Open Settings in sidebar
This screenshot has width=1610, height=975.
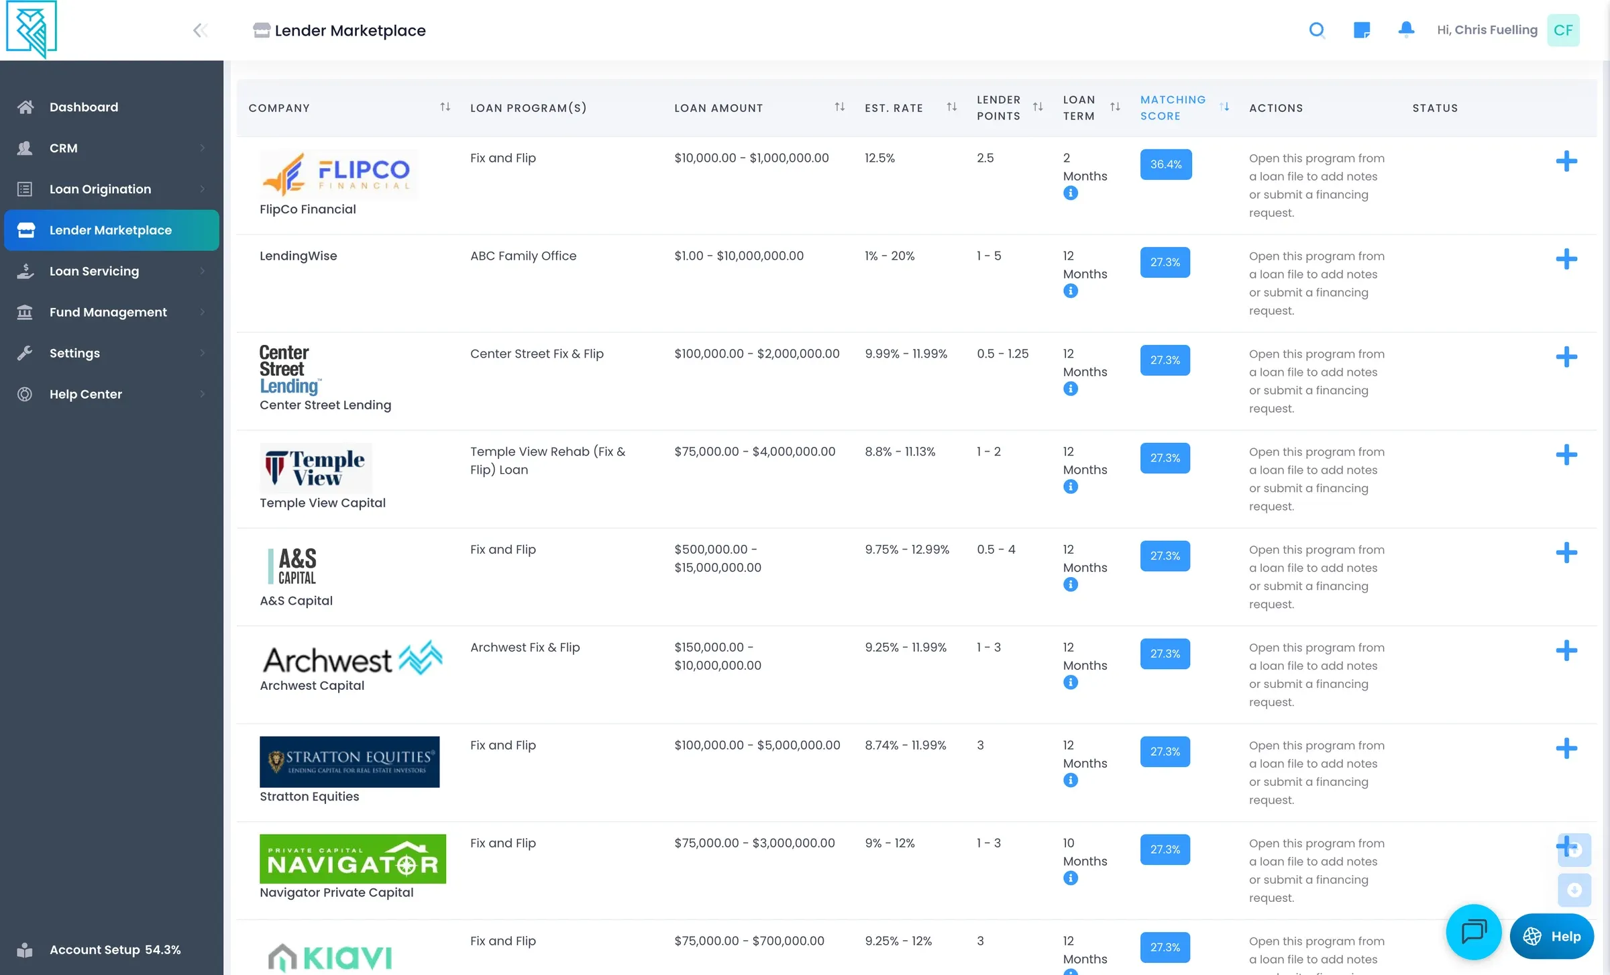click(x=111, y=353)
